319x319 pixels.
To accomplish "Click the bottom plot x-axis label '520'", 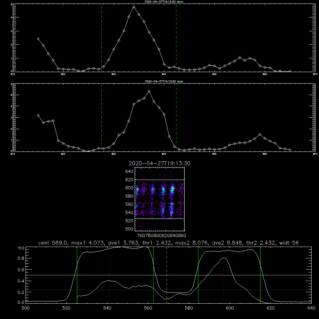I will (67, 308).
